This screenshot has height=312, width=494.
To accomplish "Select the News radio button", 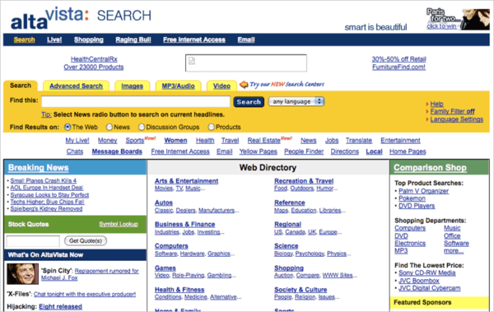I will pos(110,127).
